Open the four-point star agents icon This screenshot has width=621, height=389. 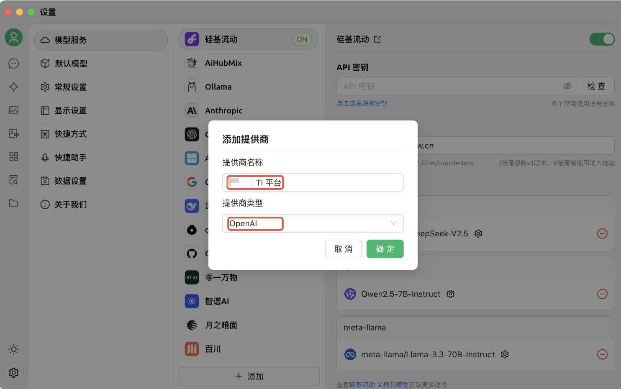pos(14,87)
